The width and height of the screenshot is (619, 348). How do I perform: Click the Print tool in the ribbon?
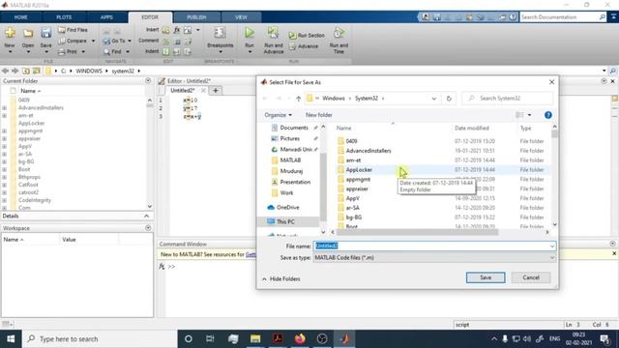(x=68, y=51)
